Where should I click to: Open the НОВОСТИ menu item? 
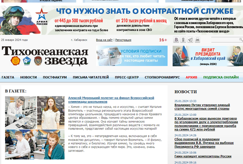click(29, 77)
